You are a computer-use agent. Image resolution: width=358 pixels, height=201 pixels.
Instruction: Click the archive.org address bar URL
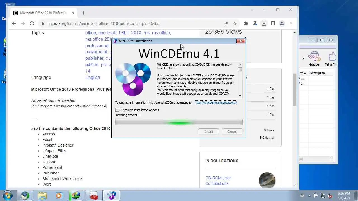coord(103,23)
